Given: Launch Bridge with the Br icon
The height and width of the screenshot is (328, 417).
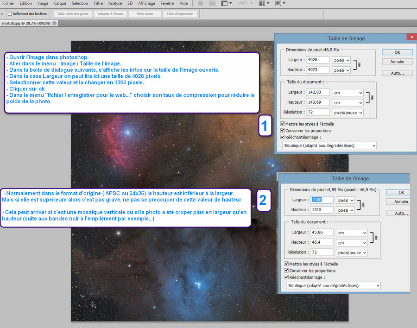Looking at the screenshot, I should (201, 3).
